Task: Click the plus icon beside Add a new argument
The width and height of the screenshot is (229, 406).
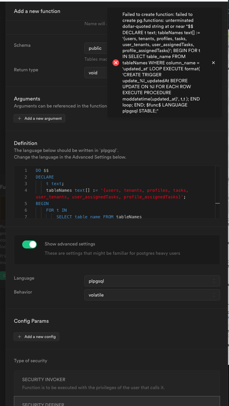Action: point(20,118)
